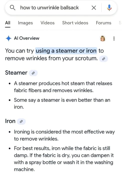Open source link after scrotum sentence
122x176 pixels.
[104, 59]
